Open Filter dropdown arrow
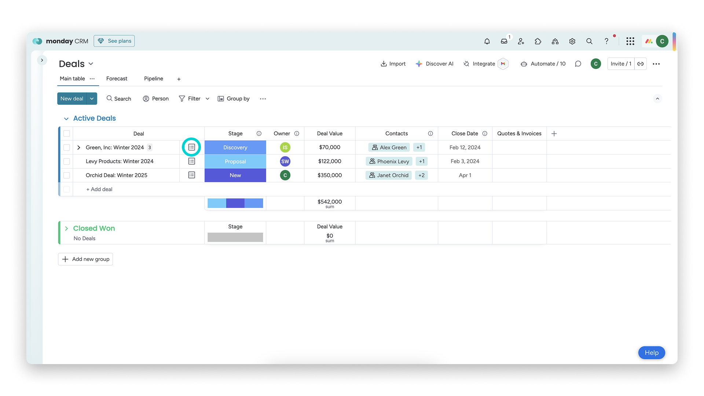This screenshot has width=704, height=396. click(208, 99)
